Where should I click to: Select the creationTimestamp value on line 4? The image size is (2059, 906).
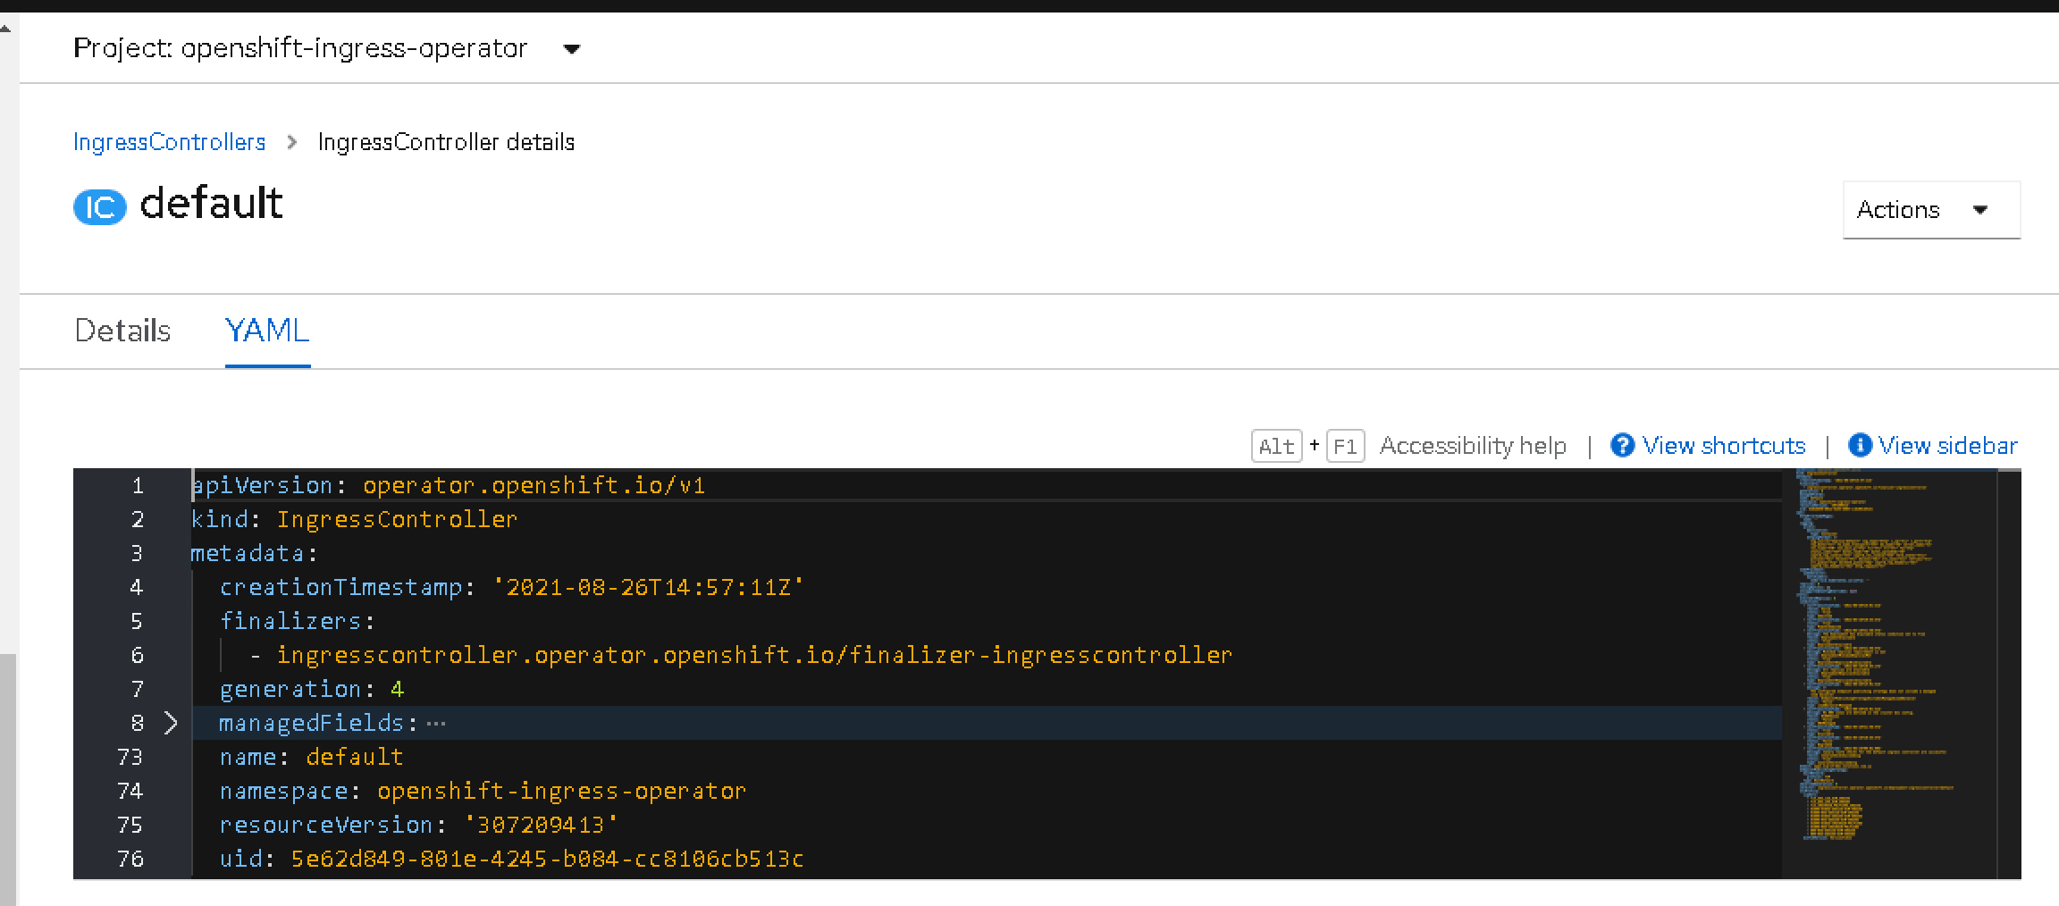[x=651, y=586]
